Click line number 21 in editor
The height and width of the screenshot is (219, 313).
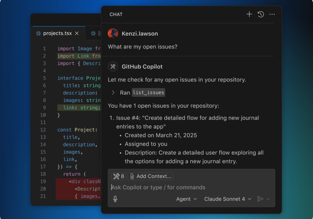[43, 196]
